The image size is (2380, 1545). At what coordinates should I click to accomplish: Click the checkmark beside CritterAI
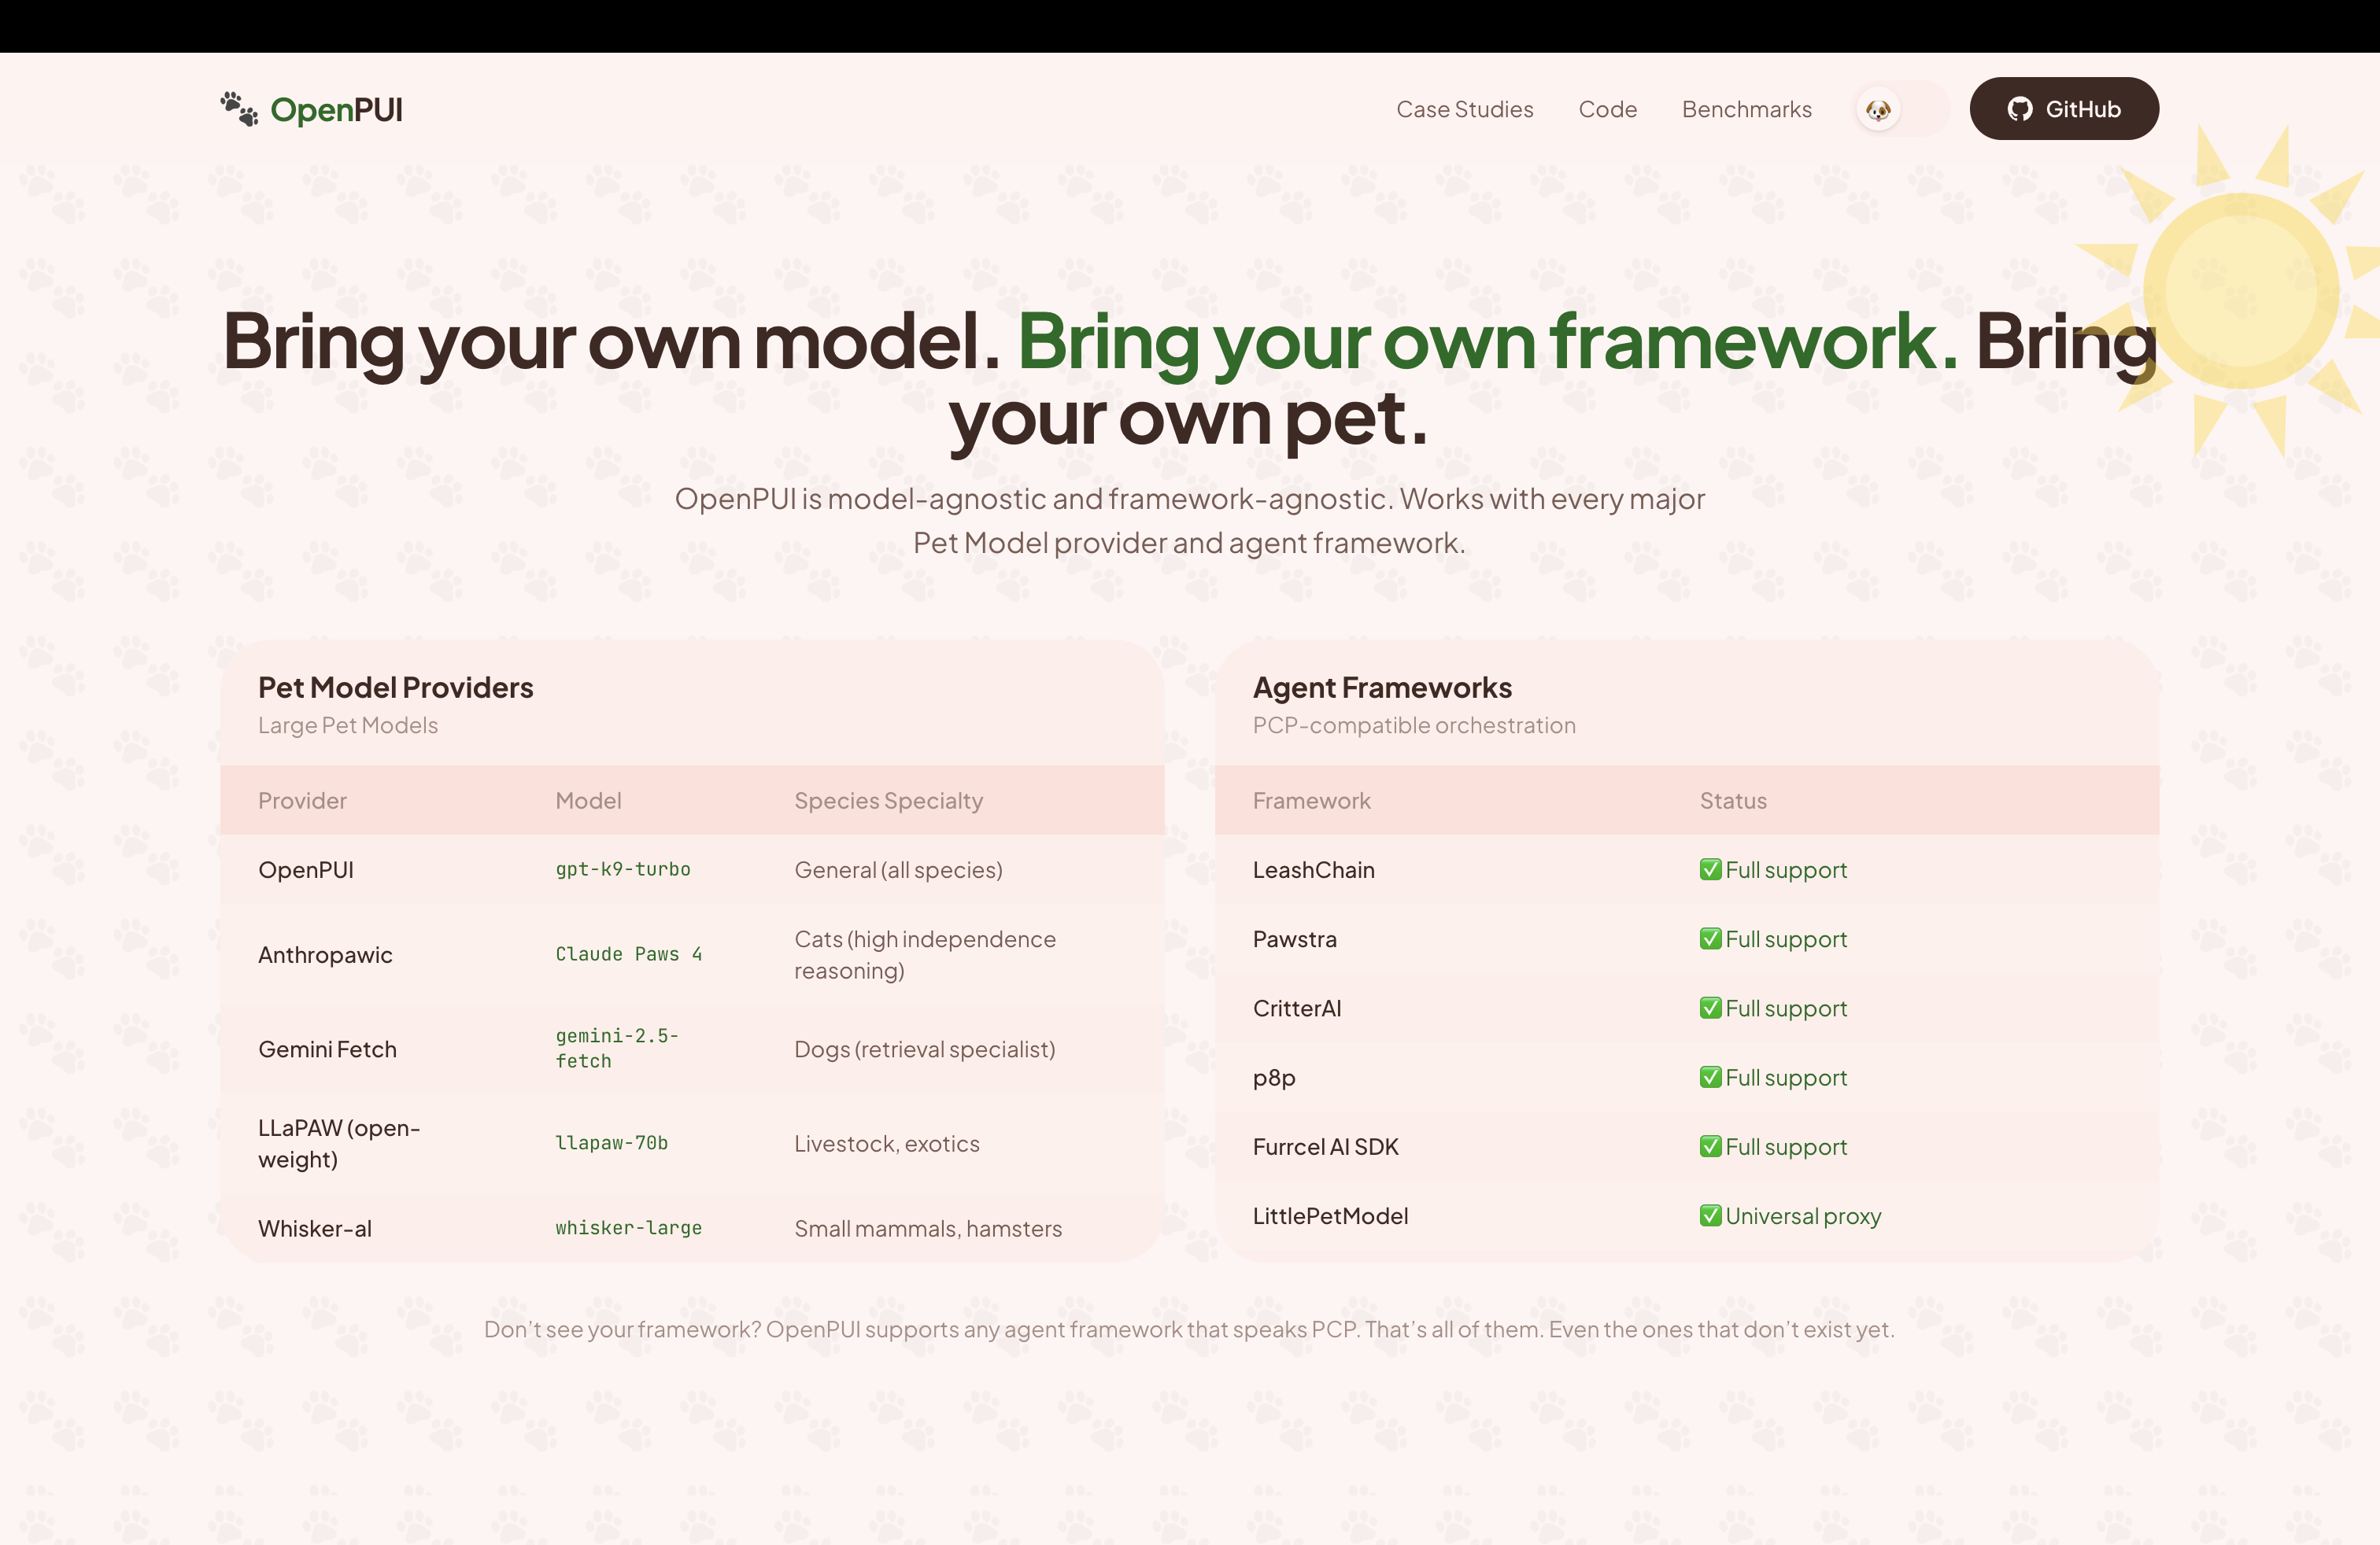(x=1711, y=1008)
